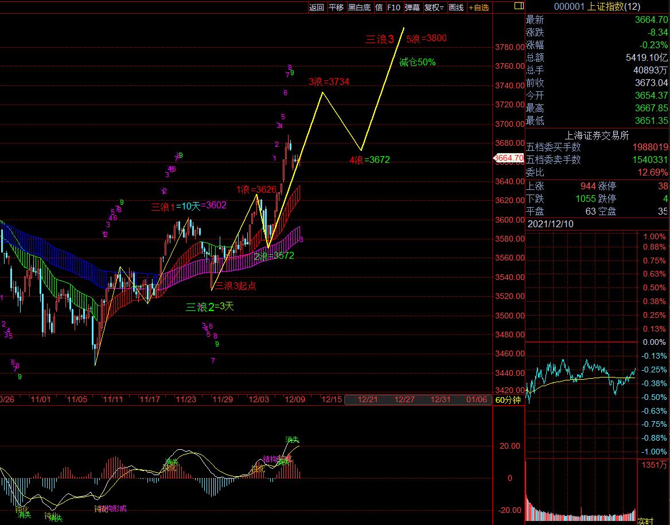Expand the 复权 adjustment dropdown

[434, 7]
